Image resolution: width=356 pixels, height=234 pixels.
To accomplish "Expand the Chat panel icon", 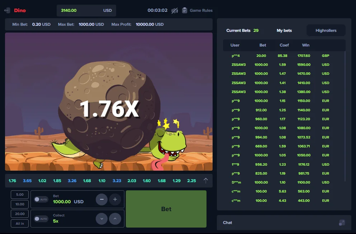I will 342,223.
